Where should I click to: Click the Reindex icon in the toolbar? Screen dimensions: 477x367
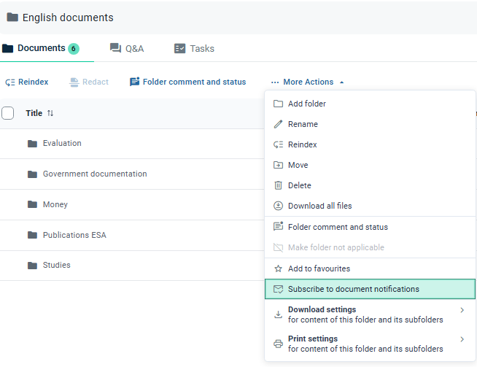pos(10,82)
